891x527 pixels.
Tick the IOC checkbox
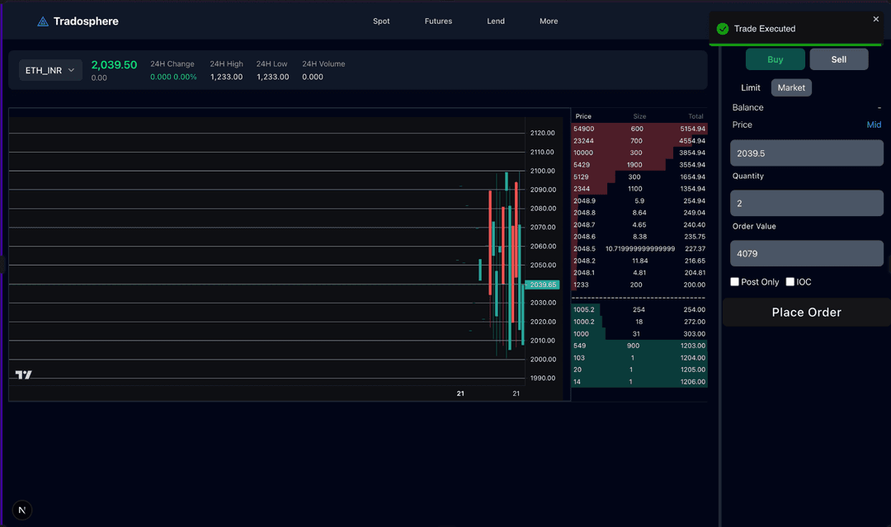[x=790, y=282]
